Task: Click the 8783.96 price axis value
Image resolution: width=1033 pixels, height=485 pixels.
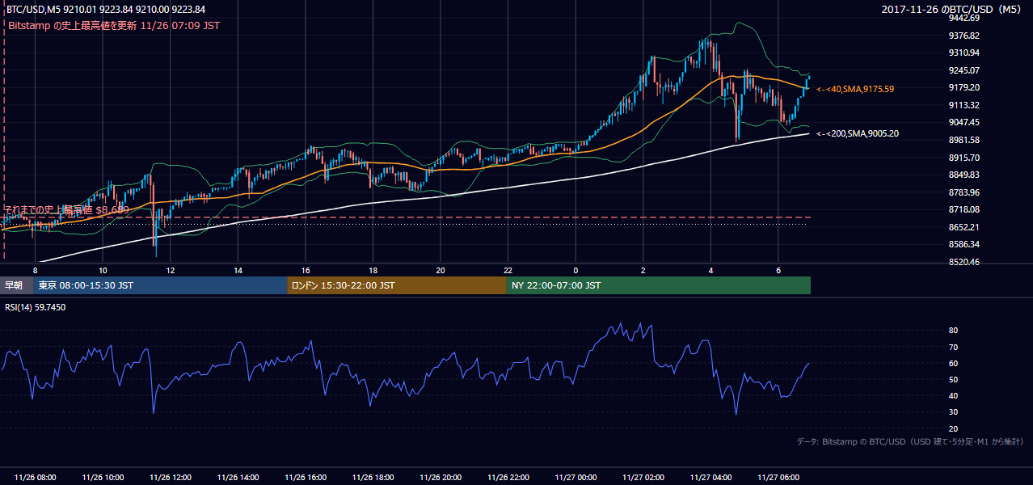Action: (964, 192)
